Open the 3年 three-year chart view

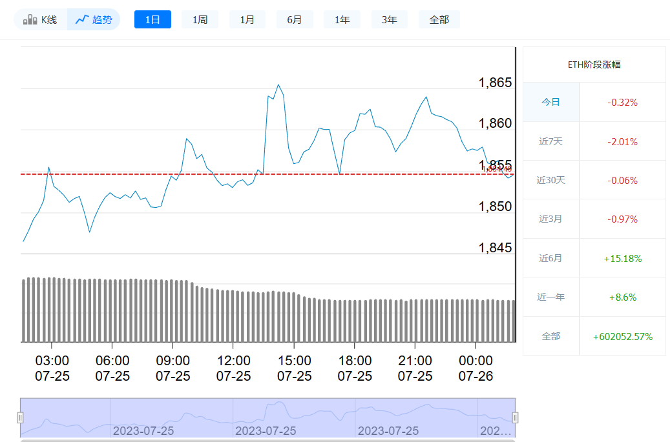coord(389,19)
